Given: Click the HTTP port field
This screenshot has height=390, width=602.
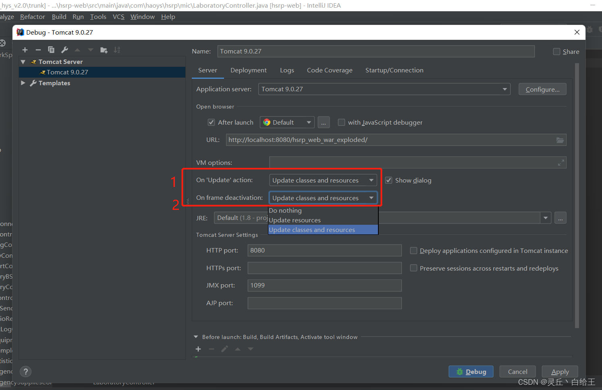Looking at the screenshot, I should [x=324, y=250].
